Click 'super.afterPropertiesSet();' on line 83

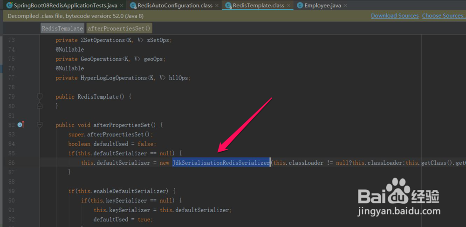110,134
